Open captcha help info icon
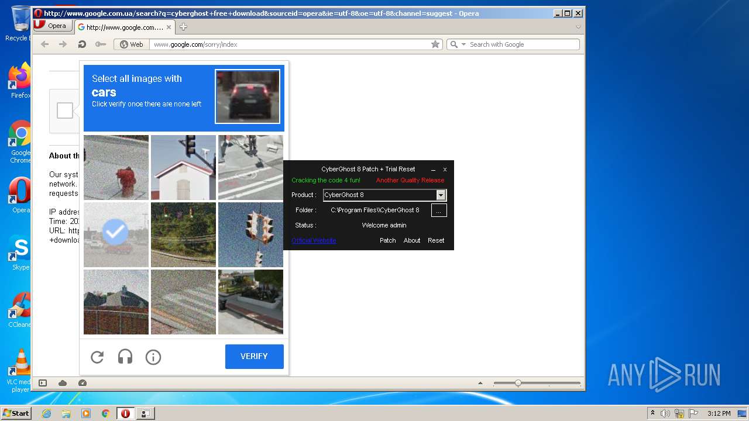 (153, 357)
